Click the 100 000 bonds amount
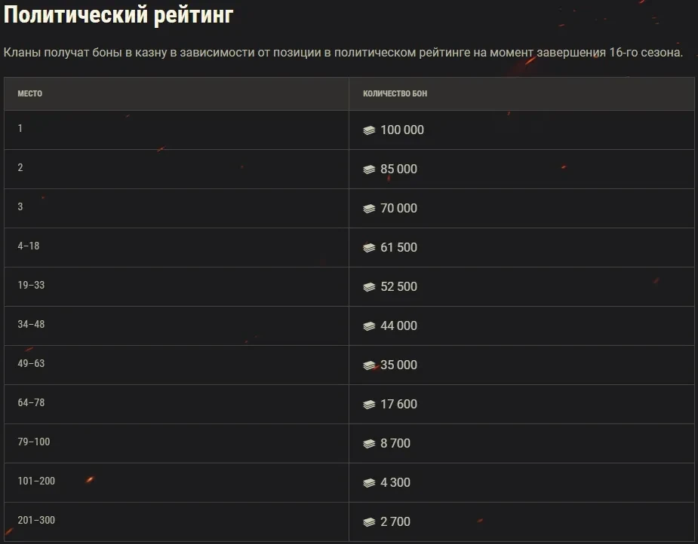The width and height of the screenshot is (698, 544). click(402, 130)
